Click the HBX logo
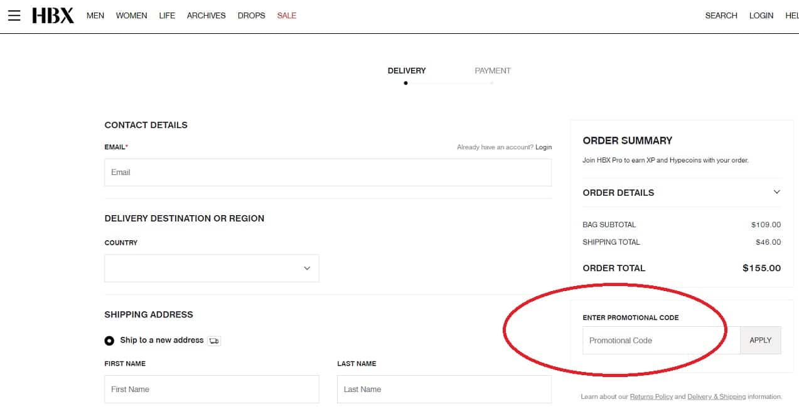Screen dimensions: 799x409 click(x=53, y=16)
